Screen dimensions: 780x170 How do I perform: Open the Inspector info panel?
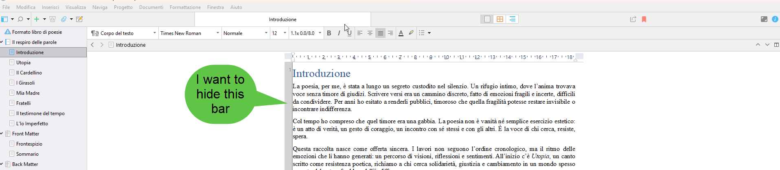tap(775, 19)
